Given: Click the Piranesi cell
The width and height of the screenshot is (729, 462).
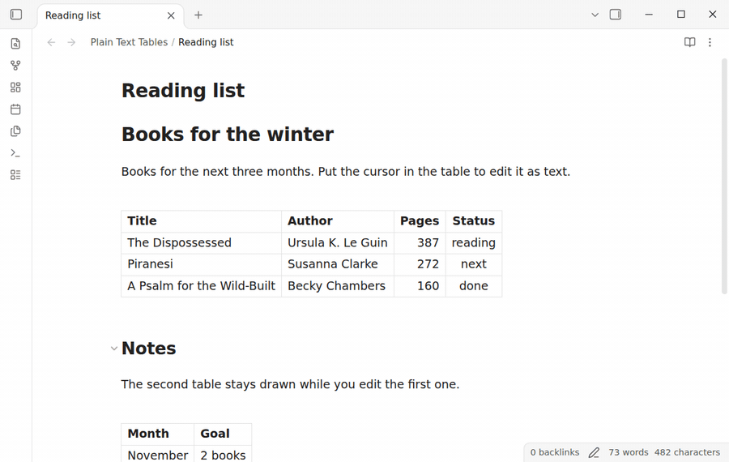Looking at the screenshot, I should (202, 264).
